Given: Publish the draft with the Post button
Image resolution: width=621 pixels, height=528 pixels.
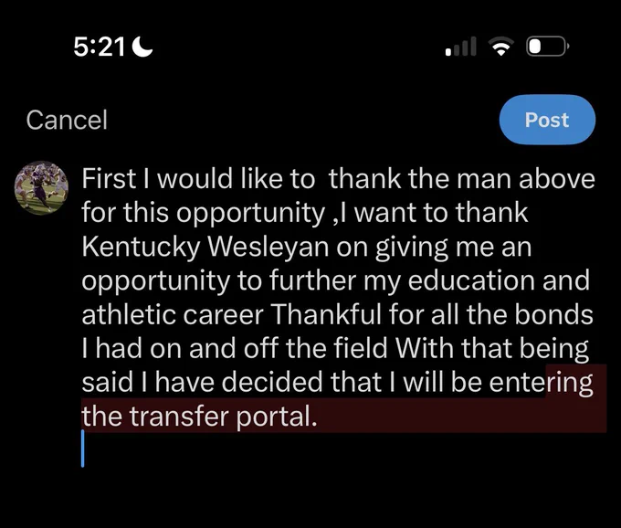Looking at the screenshot, I should coord(547,120).
